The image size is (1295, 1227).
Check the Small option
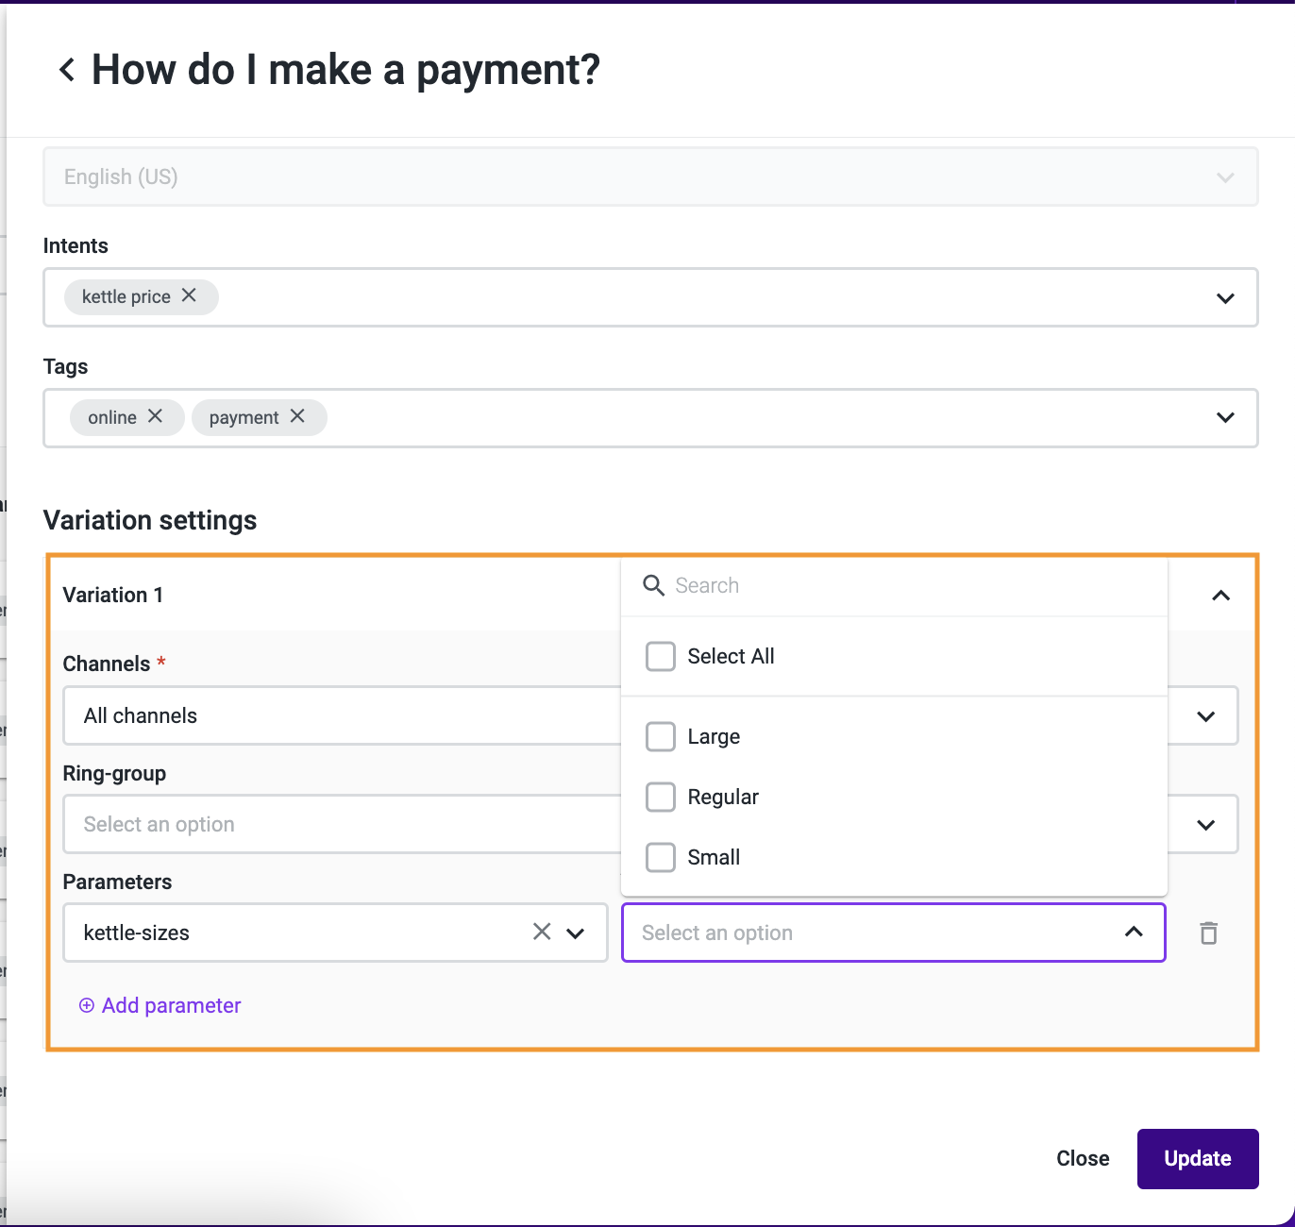click(x=661, y=857)
